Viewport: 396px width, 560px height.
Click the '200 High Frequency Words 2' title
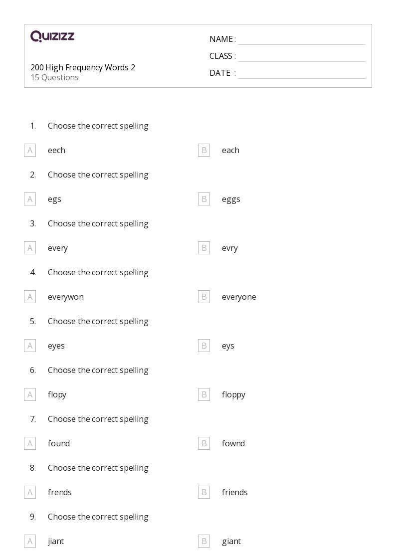pos(83,67)
